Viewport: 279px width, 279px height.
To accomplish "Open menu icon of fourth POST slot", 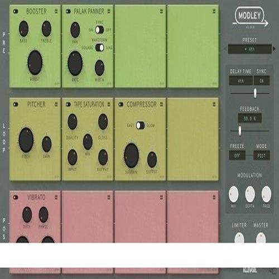I will (x=214, y=198).
